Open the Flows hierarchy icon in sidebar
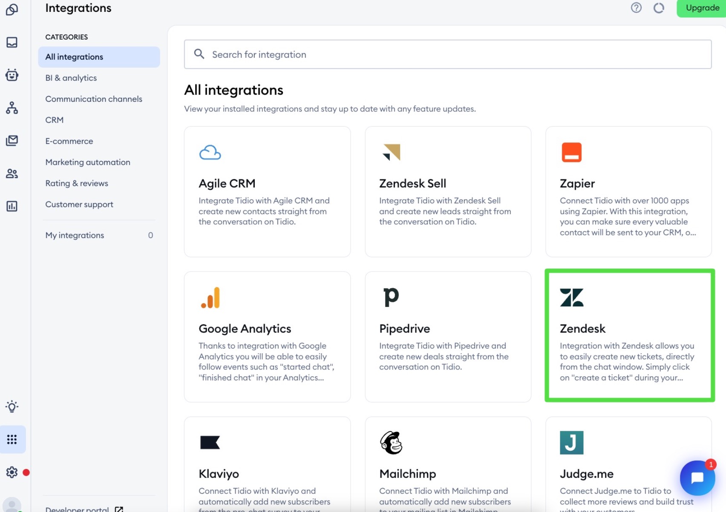 click(x=12, y=108)
